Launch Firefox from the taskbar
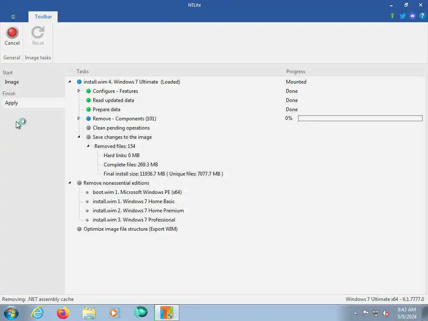Image resolution: width=428 pixels, height=321 pixels. click(x=63, y=313)
